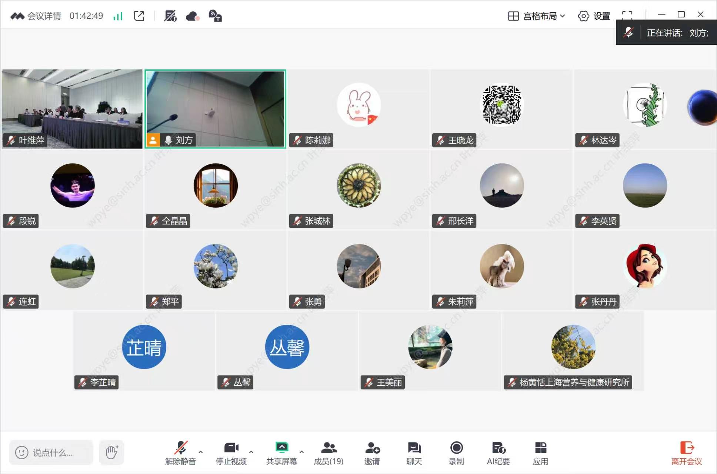Unmute microphone via 解除静音
717x474 pixels.
(180, 453)
